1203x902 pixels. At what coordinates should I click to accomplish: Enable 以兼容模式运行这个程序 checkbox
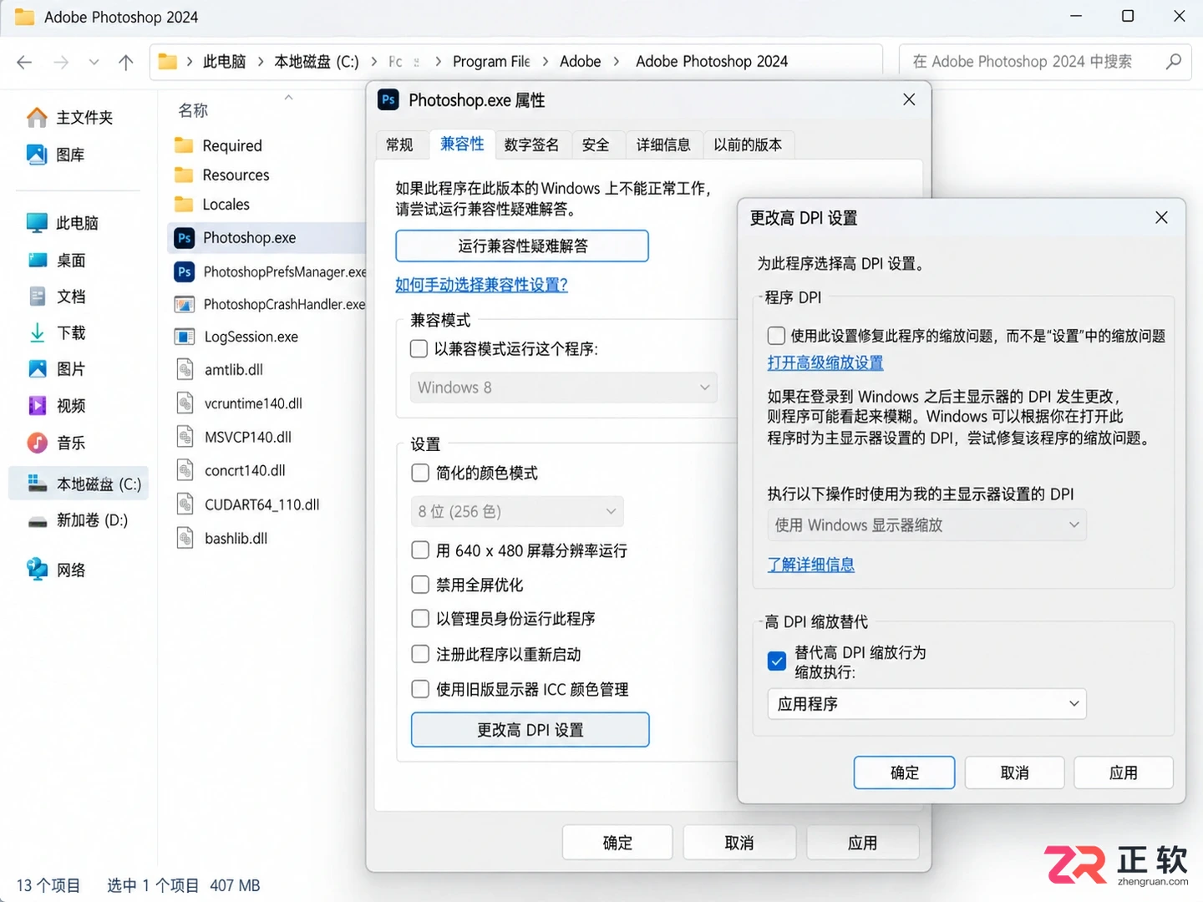click(419, 348)
